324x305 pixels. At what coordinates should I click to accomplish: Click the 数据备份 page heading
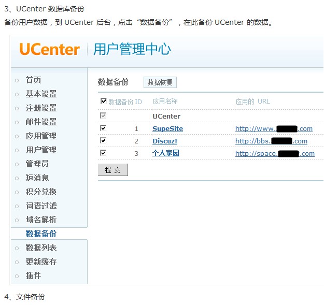113,82
